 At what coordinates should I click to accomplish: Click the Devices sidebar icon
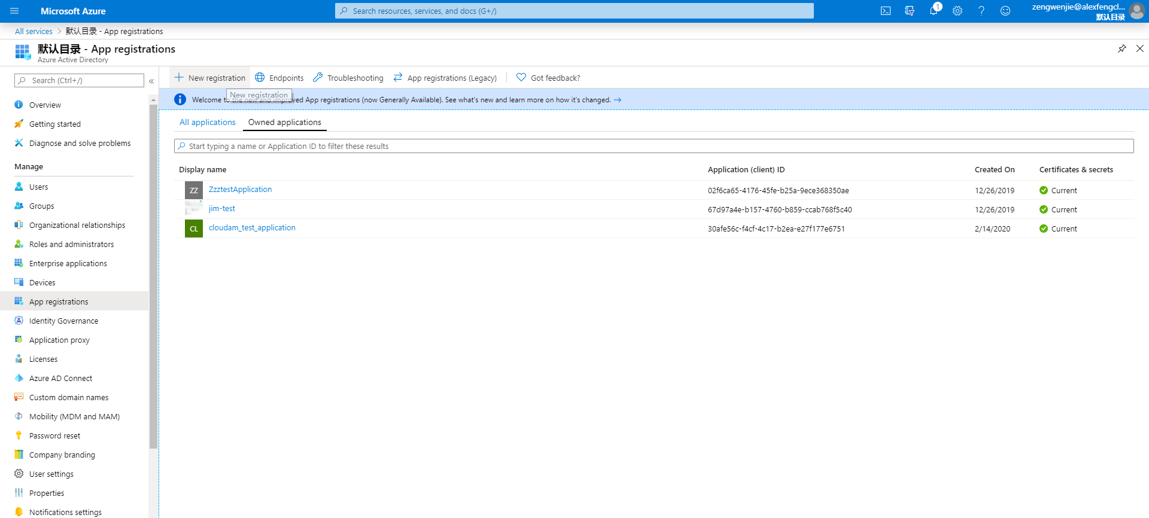coord(19,282)
